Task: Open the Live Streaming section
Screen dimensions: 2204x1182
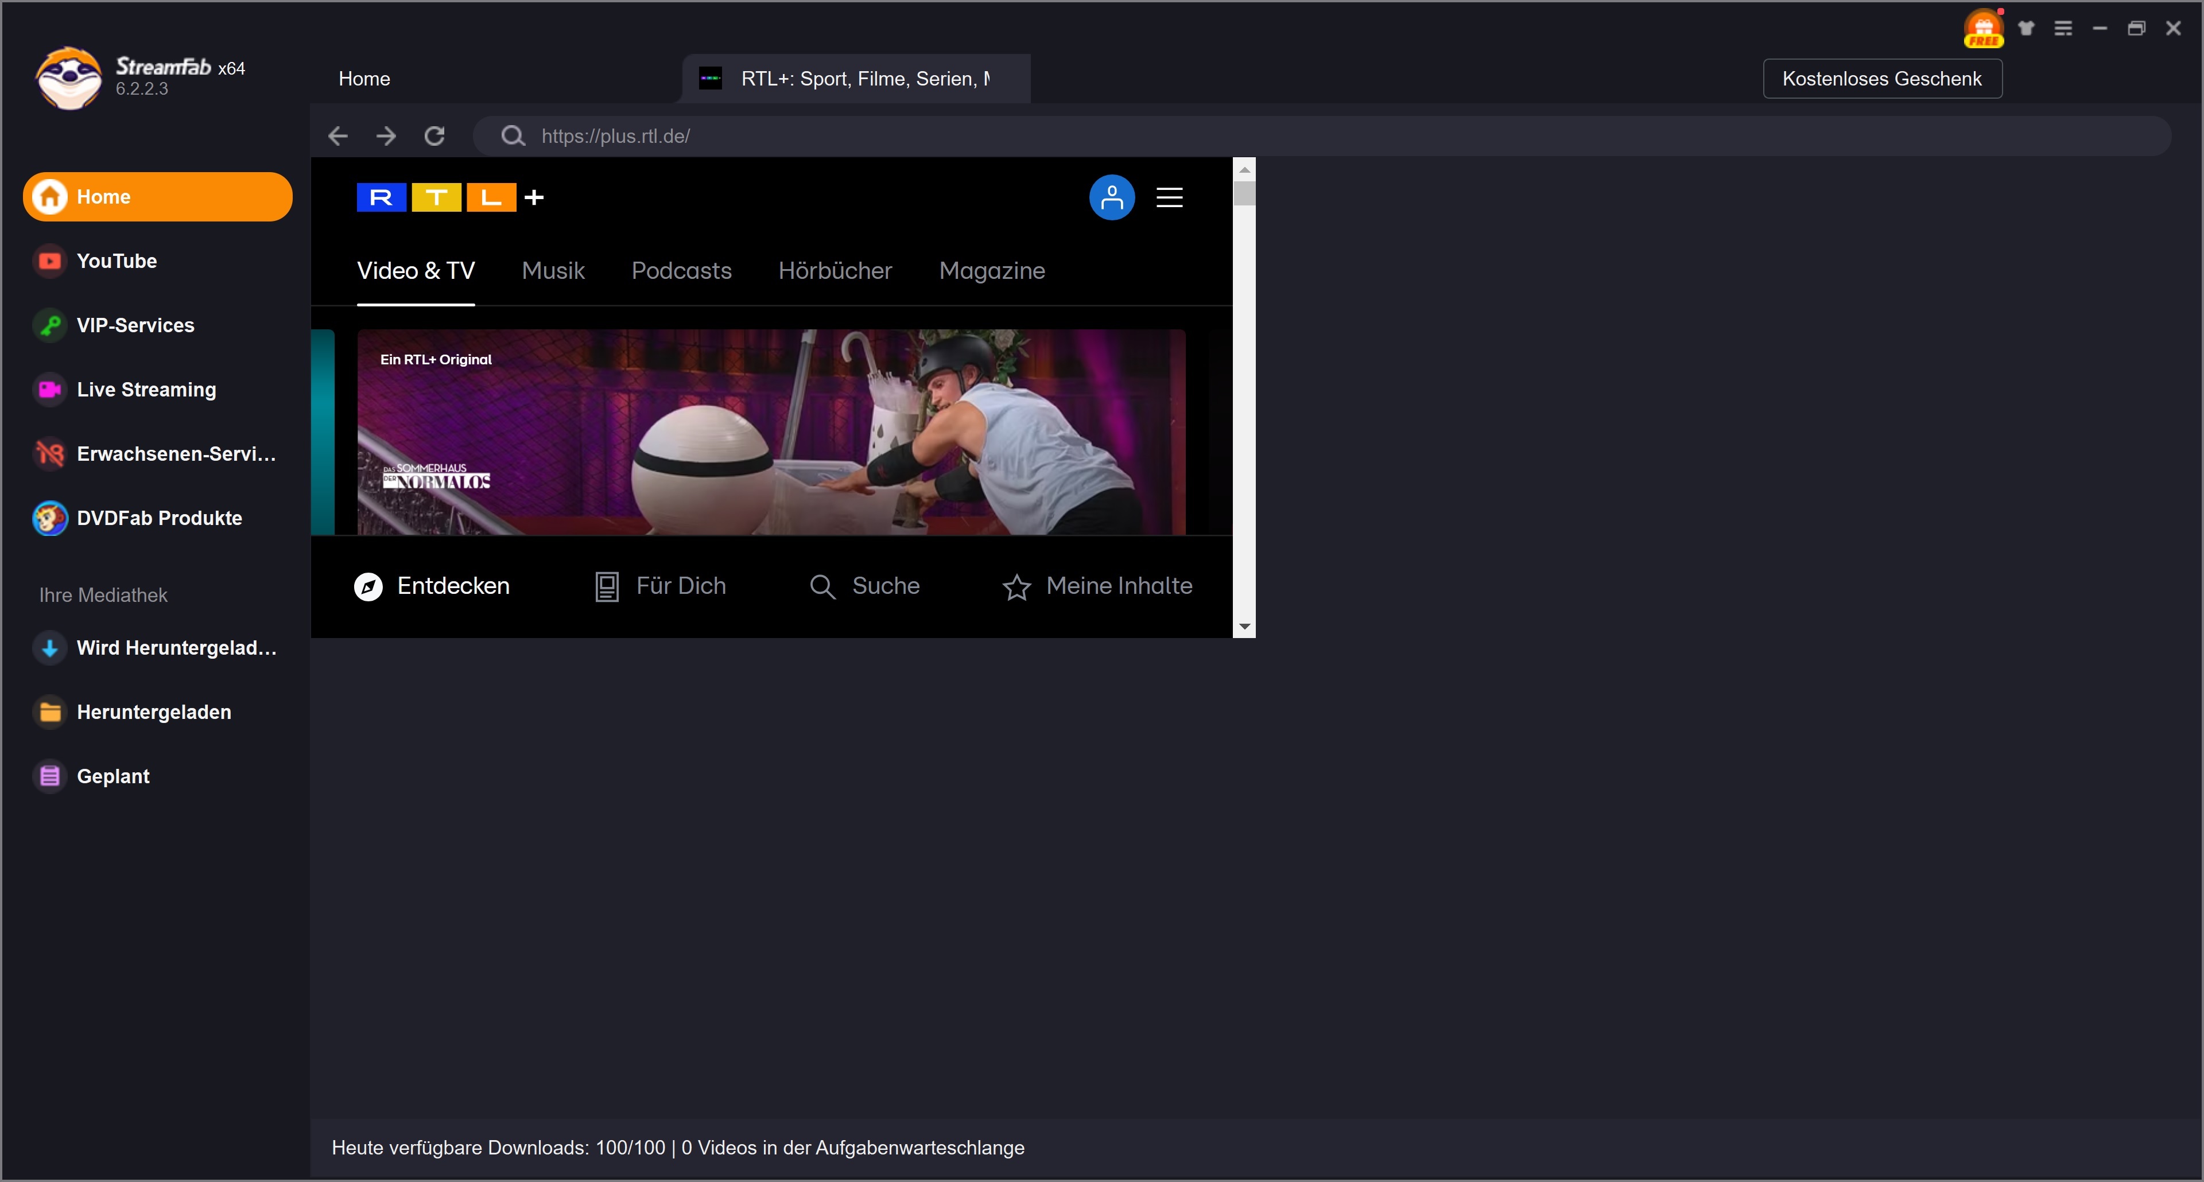Action: (145, 389)
